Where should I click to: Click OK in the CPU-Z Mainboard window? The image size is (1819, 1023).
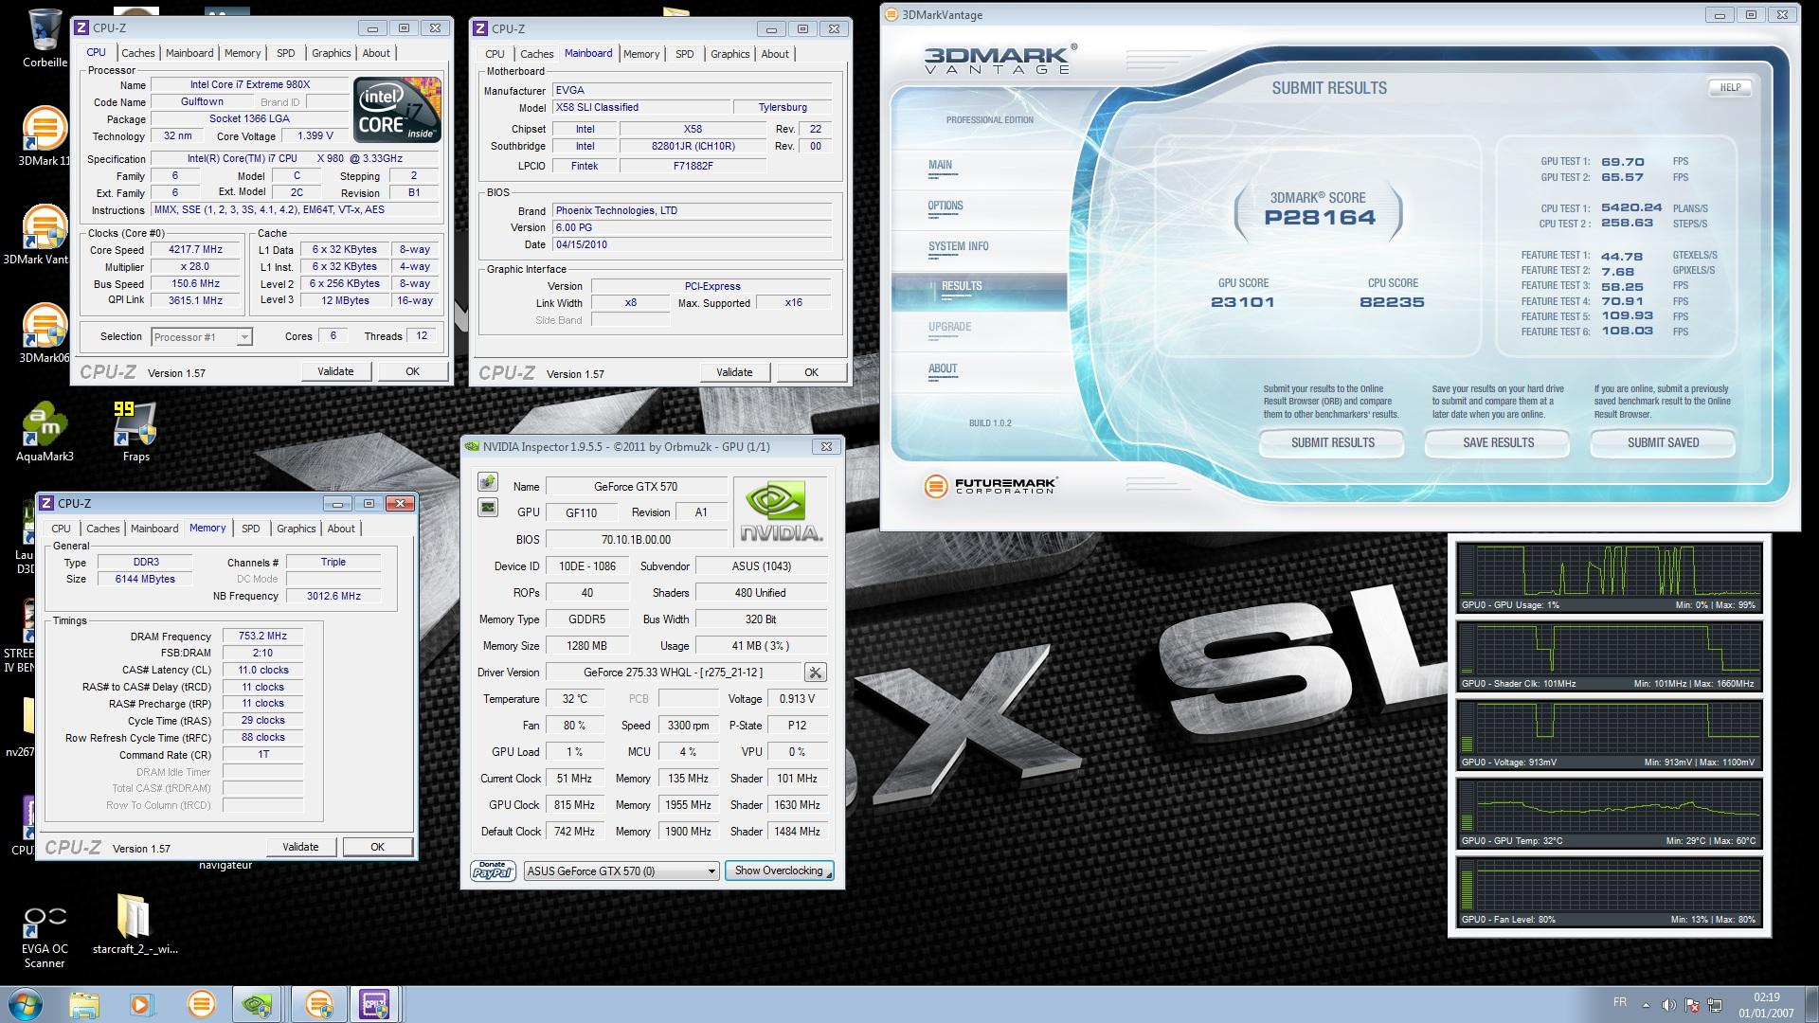click(x=811, y=372)
